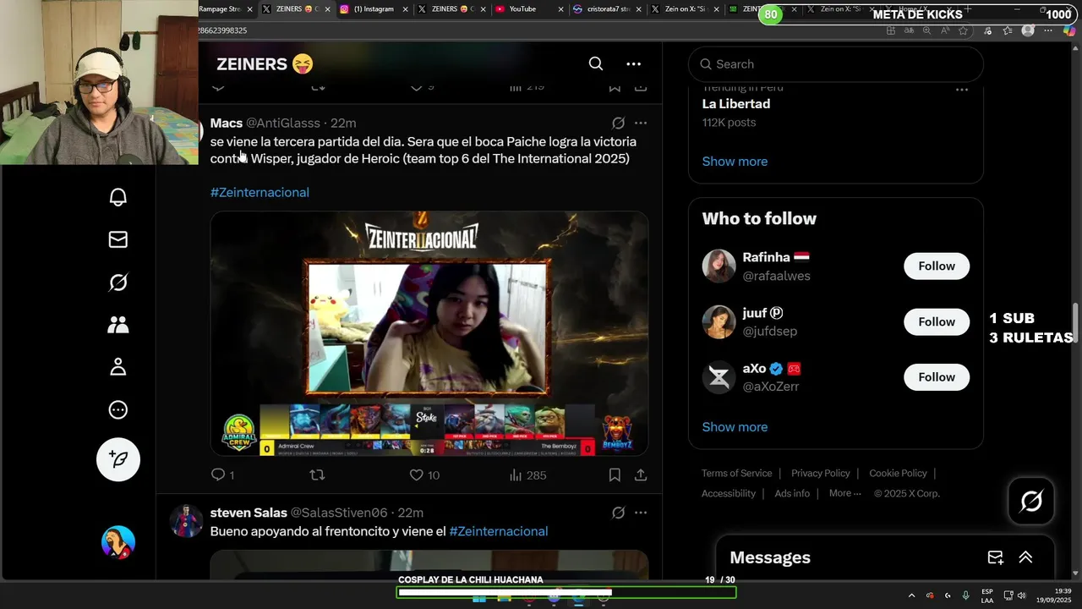Open aXo's profile picture
The image size is (1082, 609).
point(719,378)
